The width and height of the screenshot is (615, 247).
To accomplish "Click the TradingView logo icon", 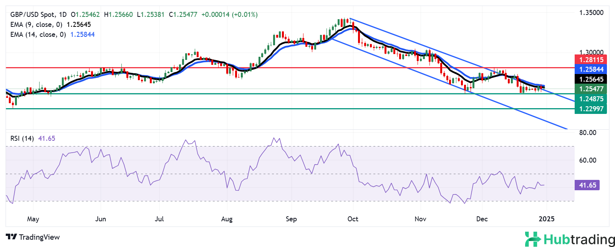I will pyautogui.click(x=12, y=237).
